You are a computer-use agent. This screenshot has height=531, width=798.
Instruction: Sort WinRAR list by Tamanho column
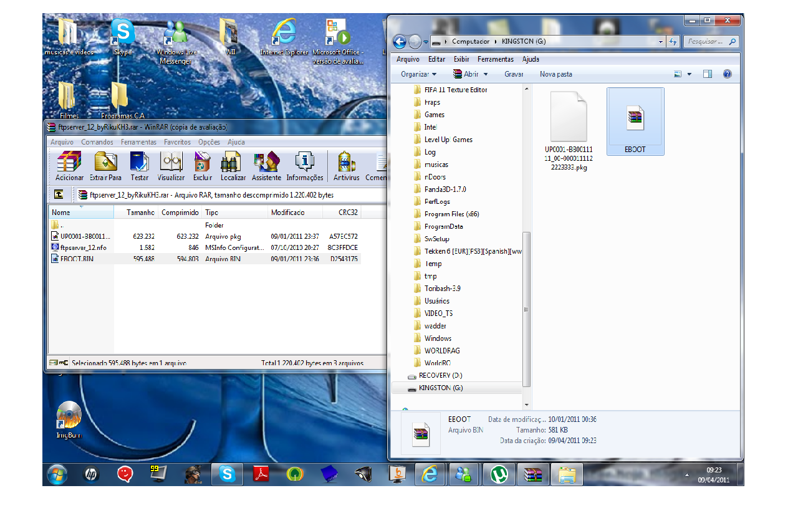[136, 213]
